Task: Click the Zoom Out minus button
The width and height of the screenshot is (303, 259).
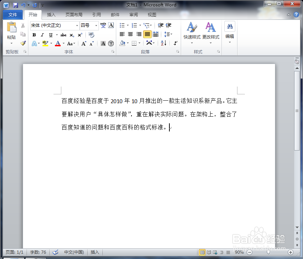Action: 249,252
